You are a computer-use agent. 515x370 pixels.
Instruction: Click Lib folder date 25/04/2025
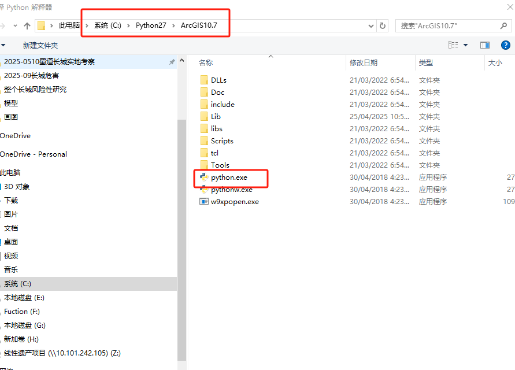coord(379,117)
